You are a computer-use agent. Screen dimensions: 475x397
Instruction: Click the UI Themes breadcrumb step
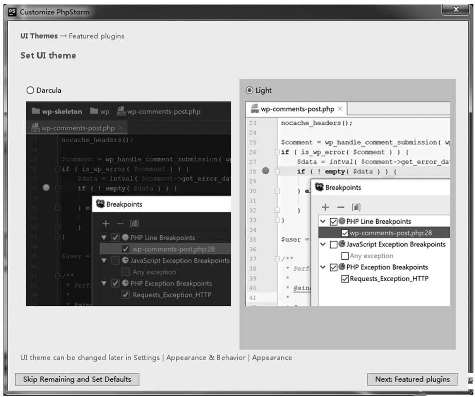pyautogui.click(x=39, y=36)
